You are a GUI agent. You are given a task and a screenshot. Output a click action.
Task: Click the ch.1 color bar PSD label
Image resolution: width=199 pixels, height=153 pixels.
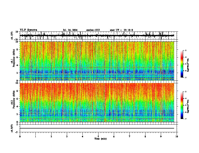coord(188,65)
